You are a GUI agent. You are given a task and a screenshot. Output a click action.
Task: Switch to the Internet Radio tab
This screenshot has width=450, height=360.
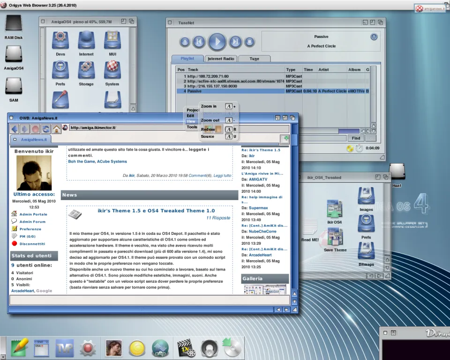click(x=221, y=59)
